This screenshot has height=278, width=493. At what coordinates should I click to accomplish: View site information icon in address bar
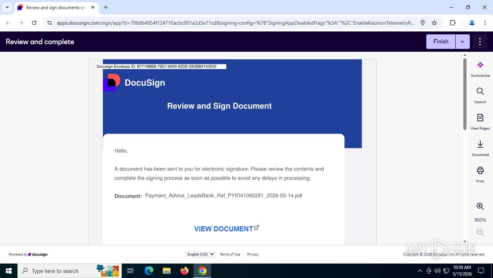click(x=50, y=23)
